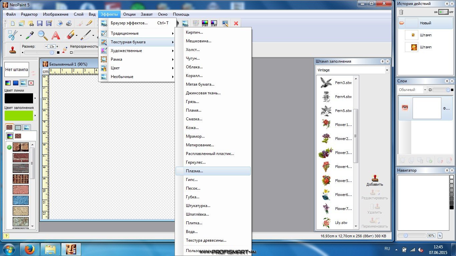Open Windows Explorer from taskbar
Viewport: 456px width, 256px height.
[x=50, y=249]
